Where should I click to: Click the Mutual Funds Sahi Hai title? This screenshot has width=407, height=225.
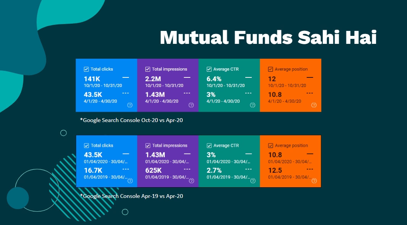tap(267, 37)
